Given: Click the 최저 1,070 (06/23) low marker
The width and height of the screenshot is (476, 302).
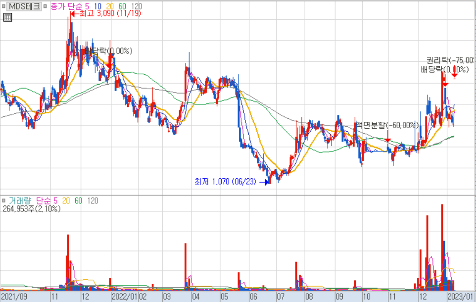Looking at the screenshot, I should pos(225,182).
